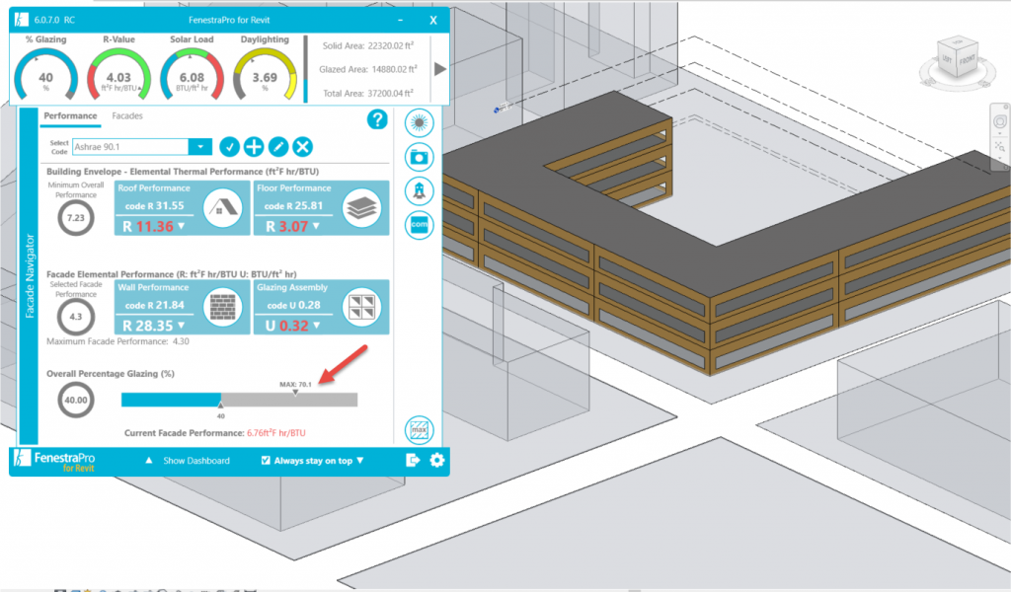Click the Roof Performance house icon

[x=222, y=208]
